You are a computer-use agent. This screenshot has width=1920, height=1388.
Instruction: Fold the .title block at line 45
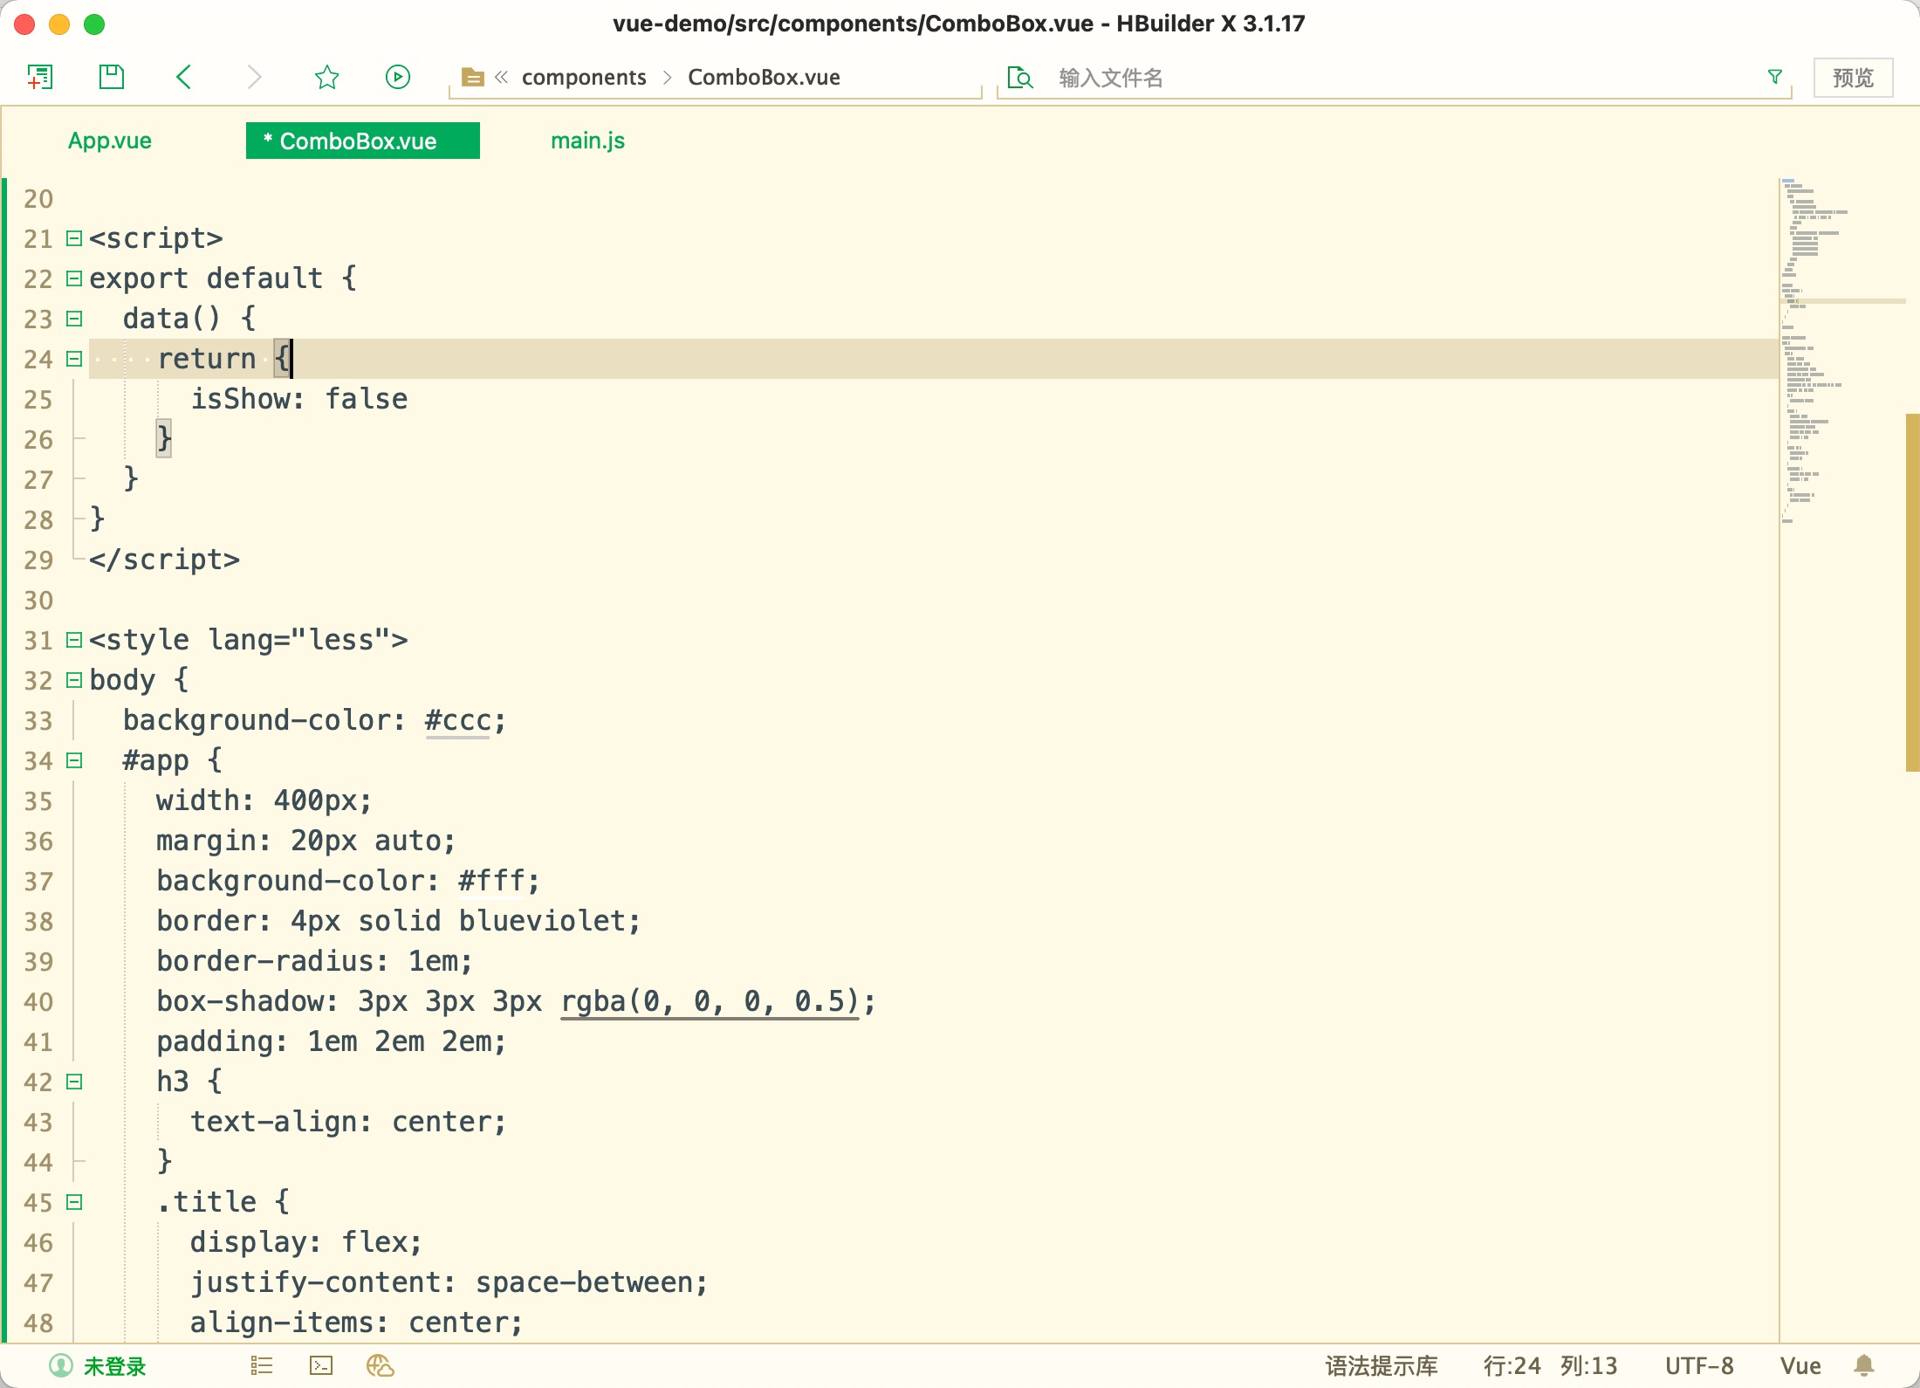click(74, 1202)
